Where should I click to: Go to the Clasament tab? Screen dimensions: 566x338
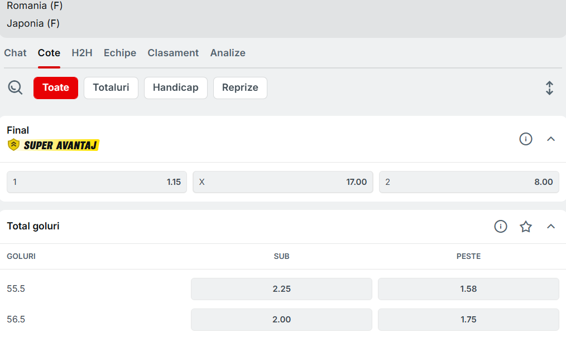click(x=173, y=53)
